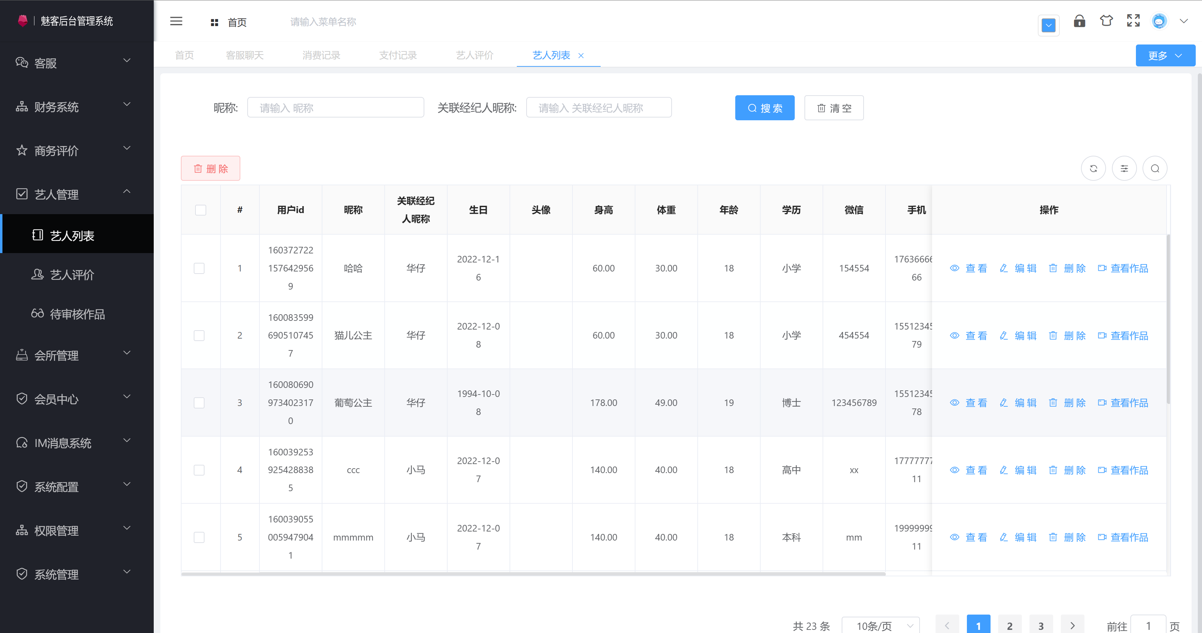This screenshot has width=1202, height=633.
Task: Expand the 财务系统 sidebar menu
Action: pos(77,106)
